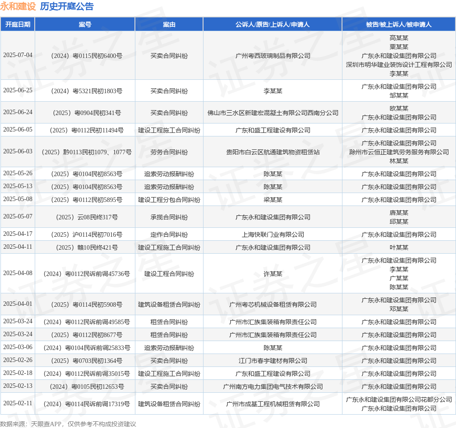Click defendant 广东永和建设集团有限公司花都分公司
456x428 pixels.
399,399
